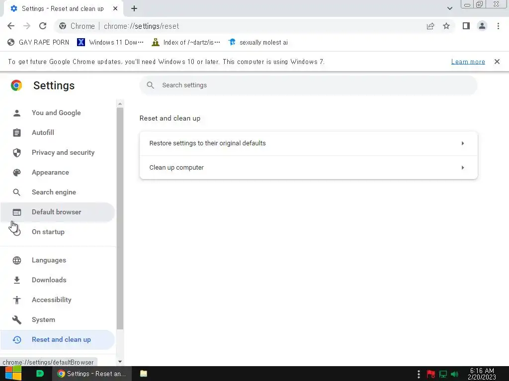Share this page via the share icon
This screenshot has width=509, height=381.
pyautogui.click(x=430, y=26)
